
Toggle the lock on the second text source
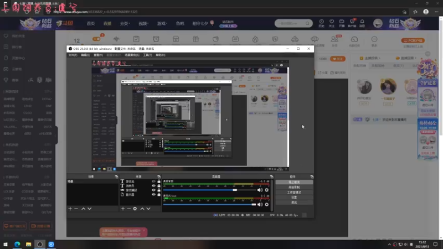coord(159,186)
